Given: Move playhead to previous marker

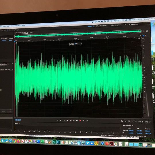Looking at the screenshot, I should tap(67, 120).
